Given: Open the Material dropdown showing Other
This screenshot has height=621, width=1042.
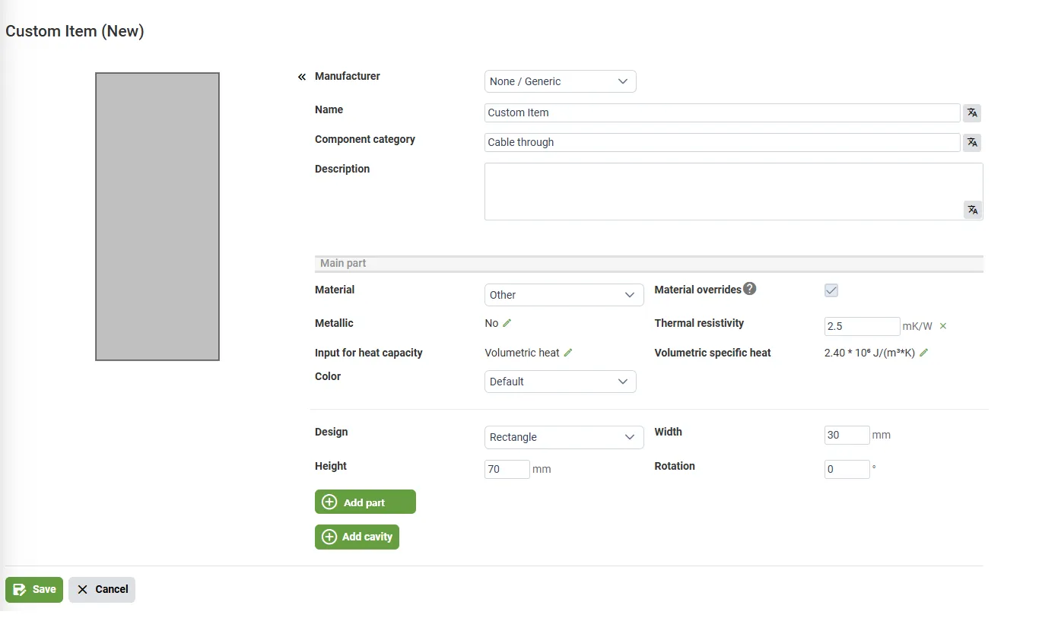Looking at the screenshot, I should 564,295.
